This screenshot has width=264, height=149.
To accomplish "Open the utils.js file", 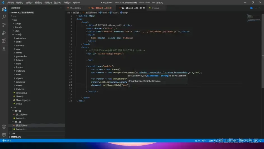I will [19, 104].
